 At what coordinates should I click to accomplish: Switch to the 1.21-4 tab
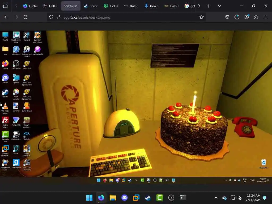click(x=111, y=6)
